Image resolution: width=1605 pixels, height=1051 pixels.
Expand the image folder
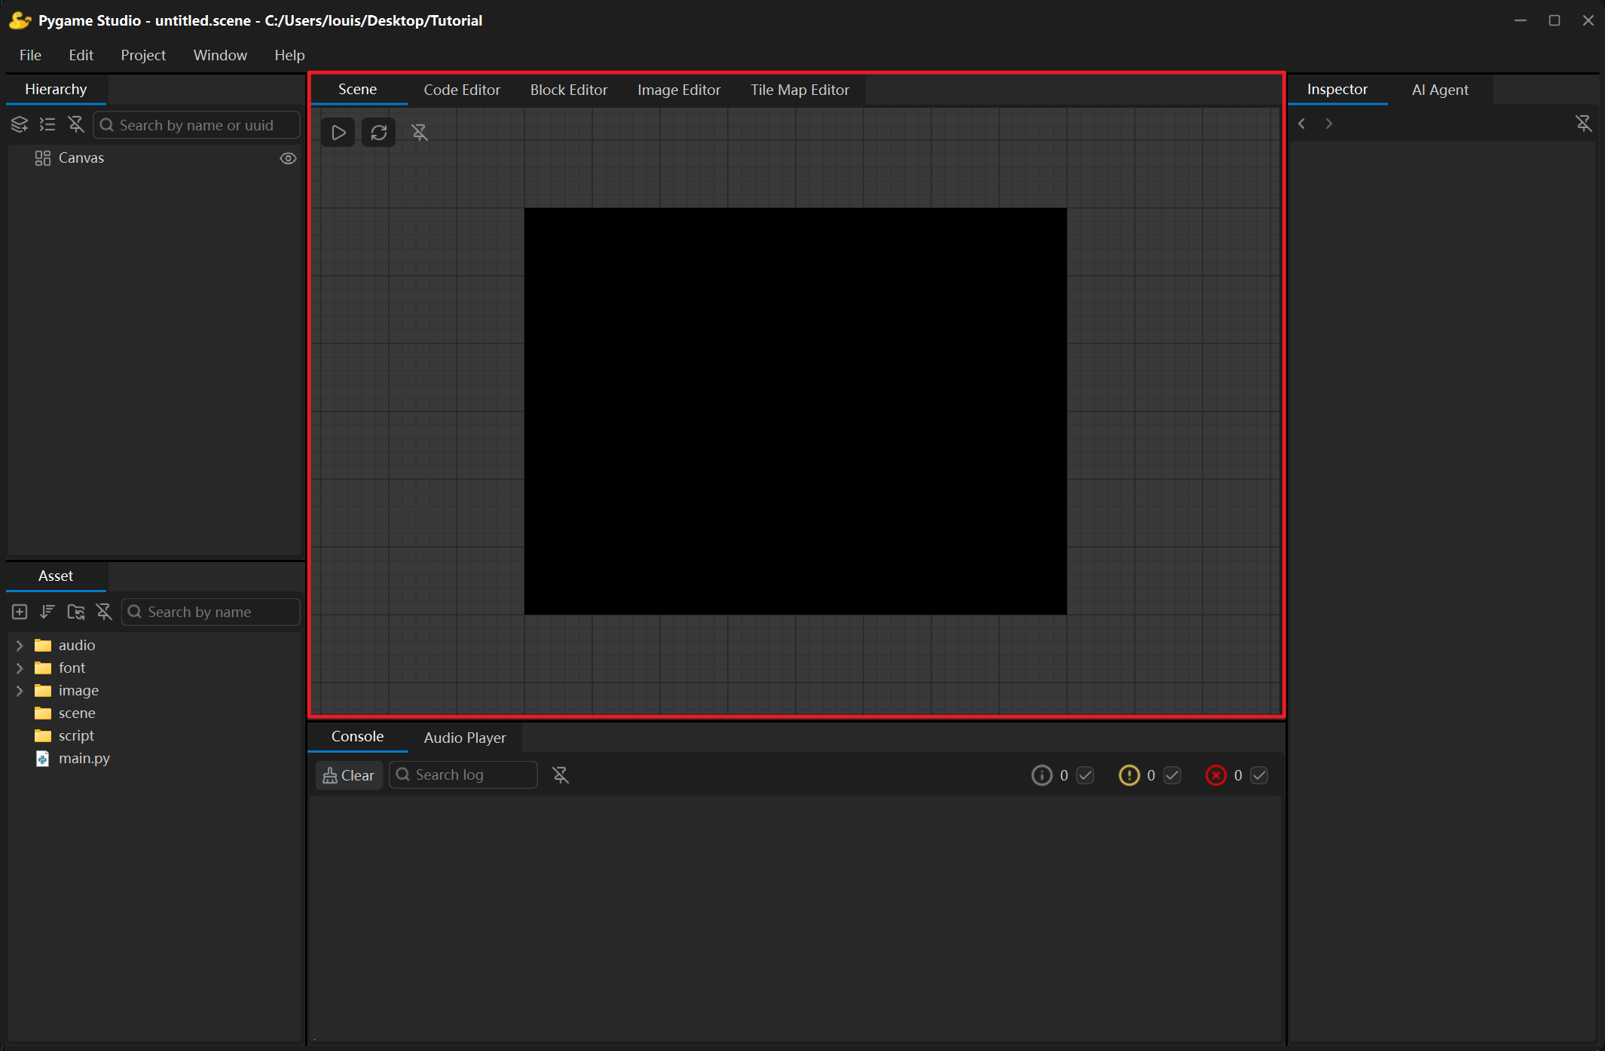[x=20, y=691]
